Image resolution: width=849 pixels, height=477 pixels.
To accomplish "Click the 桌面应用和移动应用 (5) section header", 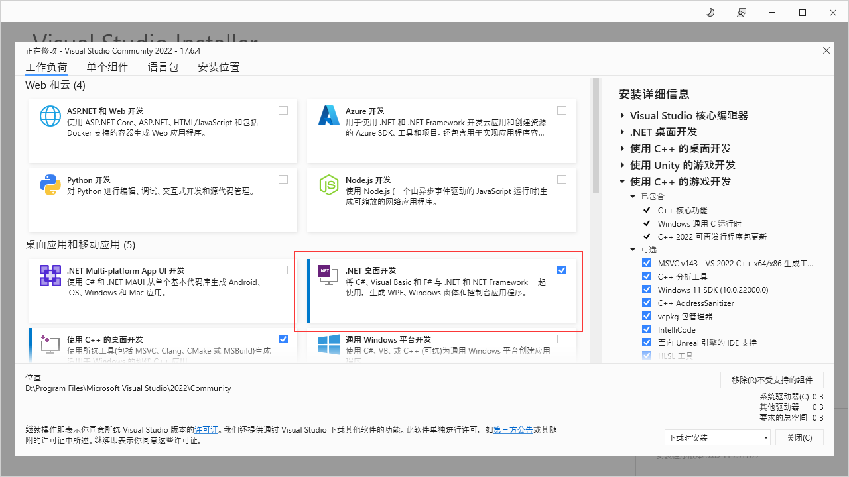I will pos(80,245).
